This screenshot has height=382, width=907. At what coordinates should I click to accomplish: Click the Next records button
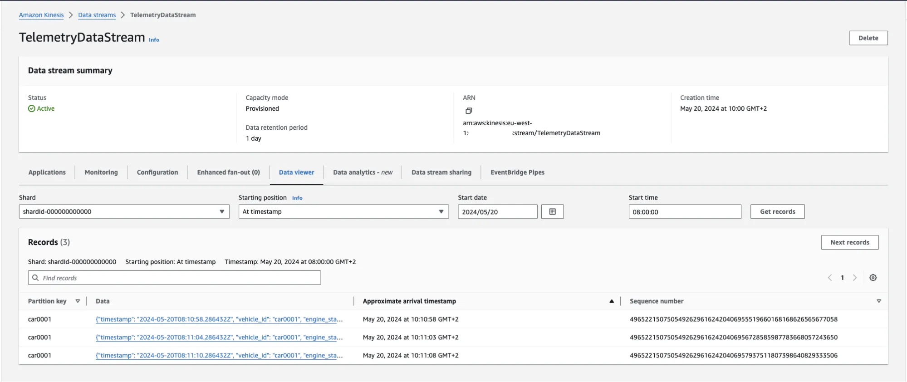pos(849,242)
